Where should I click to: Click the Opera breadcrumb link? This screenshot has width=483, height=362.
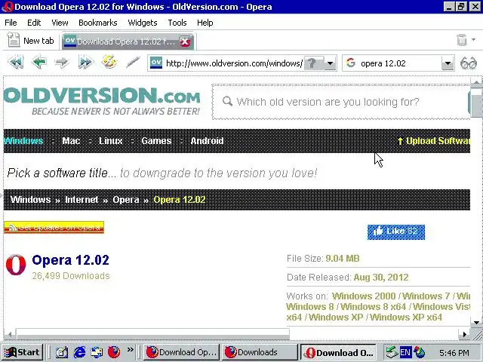[126, 199]
